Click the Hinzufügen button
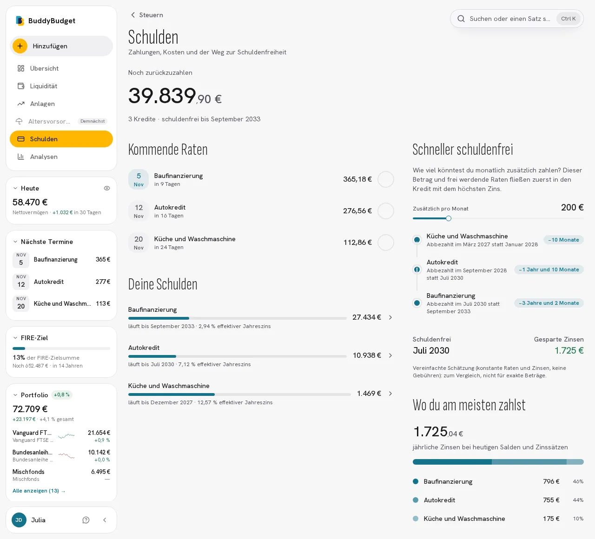 click(61, 46)
